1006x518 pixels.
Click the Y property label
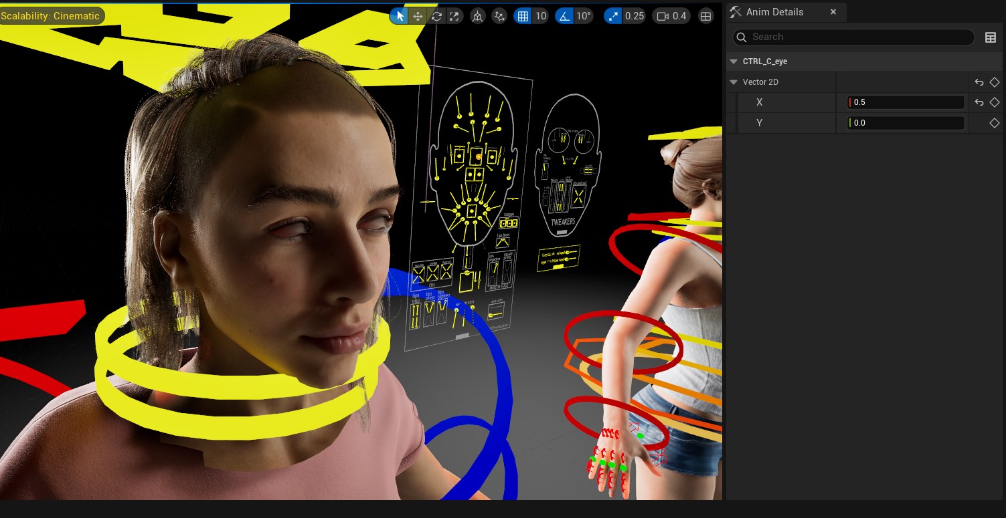click(760, 123)
